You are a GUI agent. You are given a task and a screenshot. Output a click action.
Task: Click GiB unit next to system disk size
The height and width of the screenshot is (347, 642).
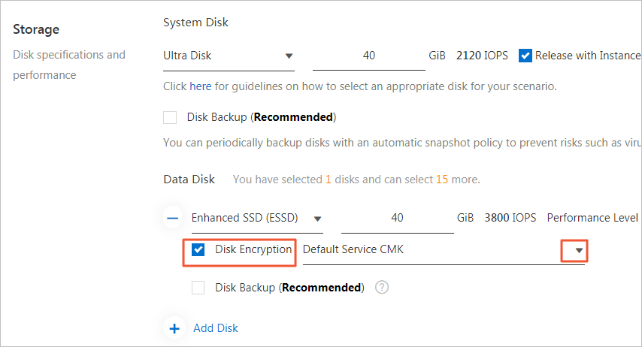coord(437,56)
